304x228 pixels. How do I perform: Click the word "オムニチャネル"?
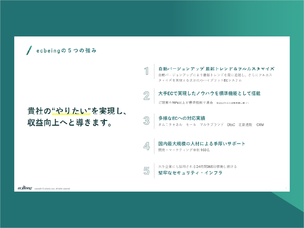[x=170, y=125]
